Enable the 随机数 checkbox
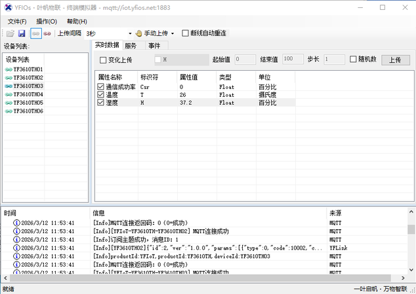 [353, 59]
